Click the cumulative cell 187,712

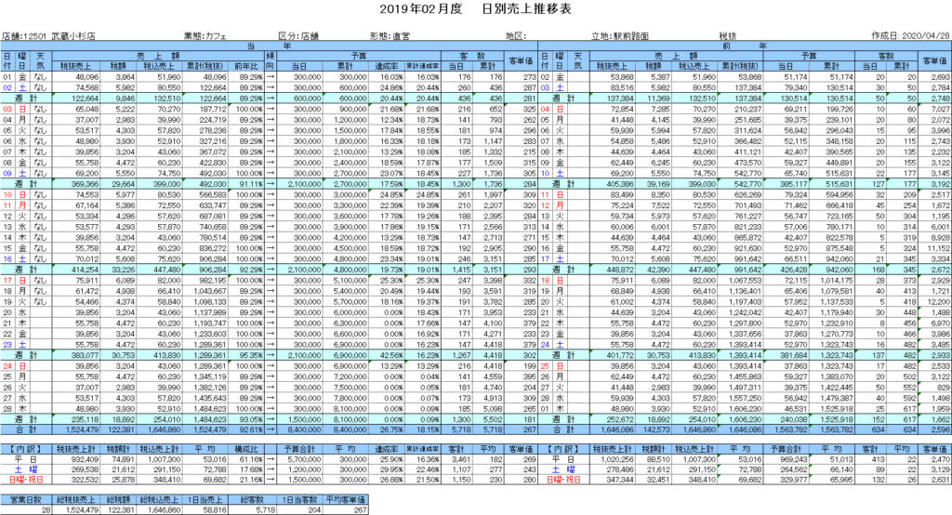click(213, 110)
